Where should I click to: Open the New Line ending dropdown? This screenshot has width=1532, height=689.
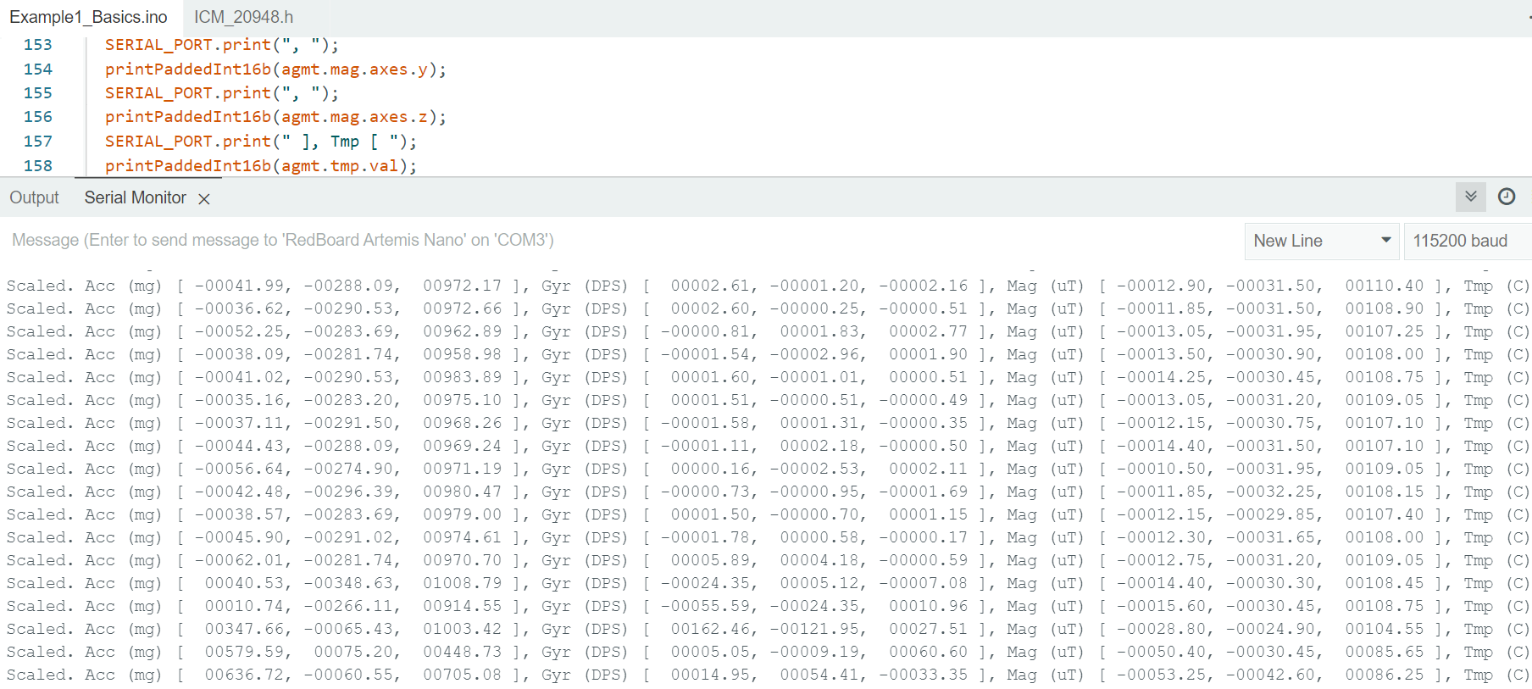point(1322,241)
